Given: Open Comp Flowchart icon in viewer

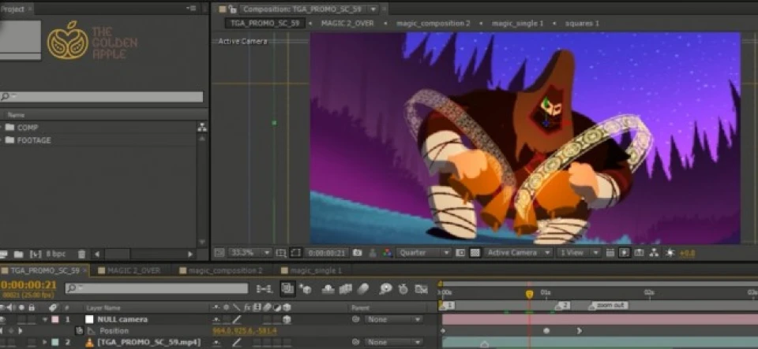Looking at the screenshot, I should 654,253.
